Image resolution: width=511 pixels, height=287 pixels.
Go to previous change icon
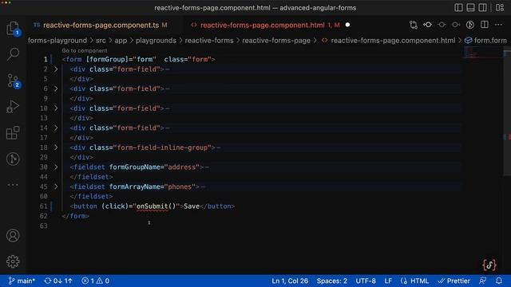click(442, 25)
